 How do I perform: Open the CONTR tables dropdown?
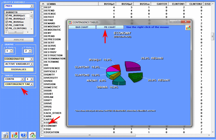tap(22, 79)
